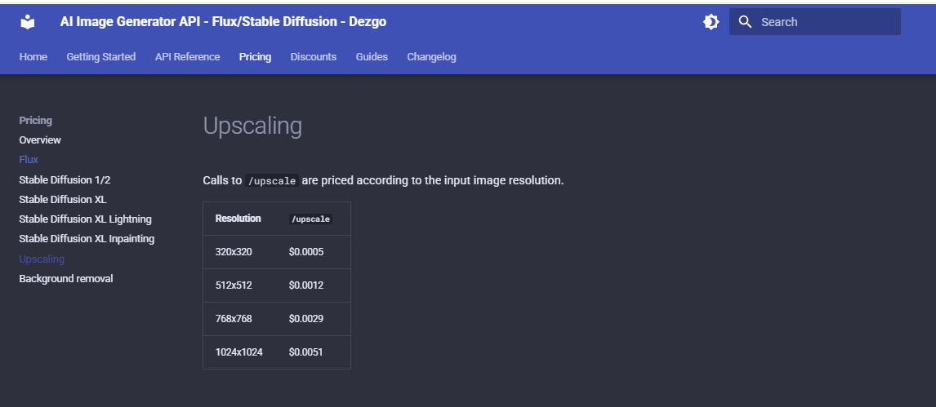
Task: Select the 1024x1024 resolution cell
Action: coord(238,352)
